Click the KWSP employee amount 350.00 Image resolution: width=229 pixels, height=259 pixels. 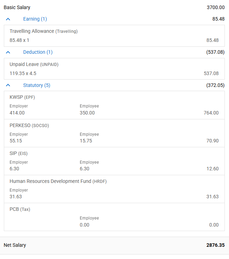[x=87, y=113]
